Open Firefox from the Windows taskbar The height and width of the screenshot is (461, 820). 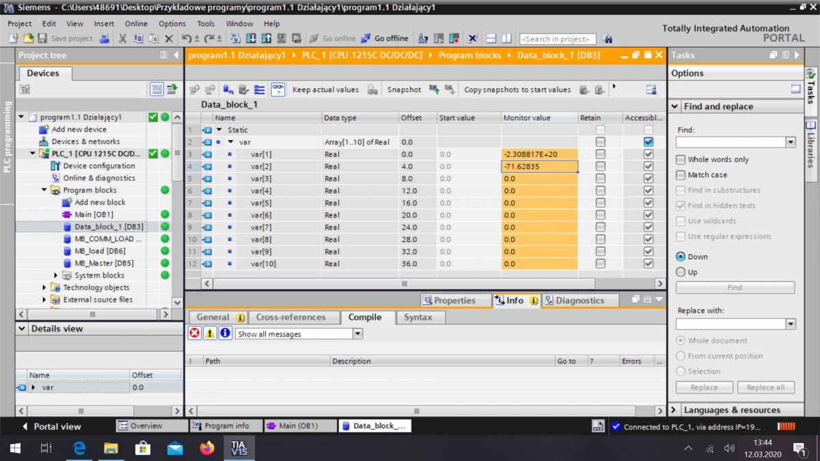206,448
